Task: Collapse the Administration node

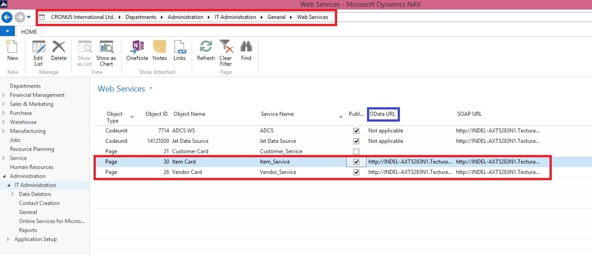Action: 4,176
